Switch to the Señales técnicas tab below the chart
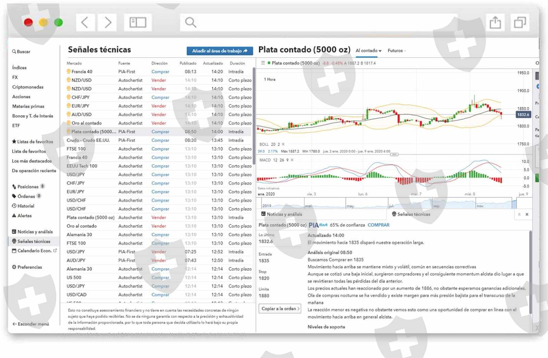Viewport: 548px width, 358px height. [411, 214]
